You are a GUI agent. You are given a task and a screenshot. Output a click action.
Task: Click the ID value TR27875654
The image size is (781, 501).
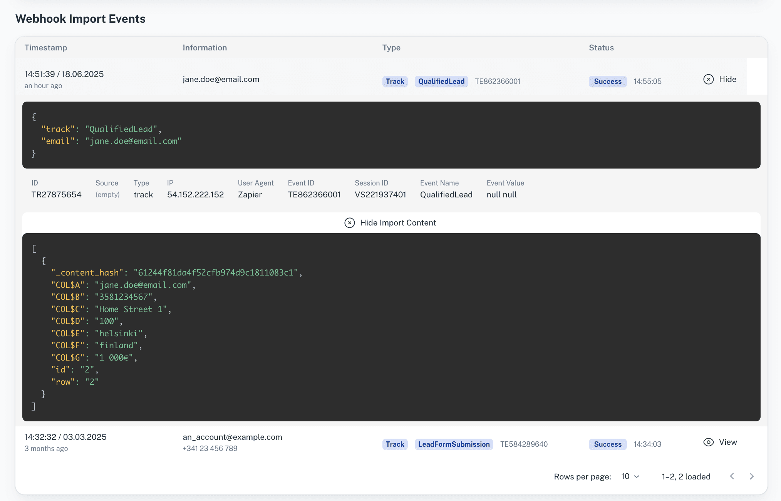tap(57, 195)
